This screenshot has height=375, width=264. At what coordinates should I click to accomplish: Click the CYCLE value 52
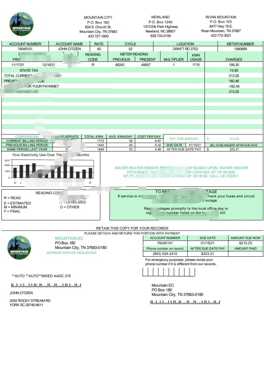(x=130, y=49)
